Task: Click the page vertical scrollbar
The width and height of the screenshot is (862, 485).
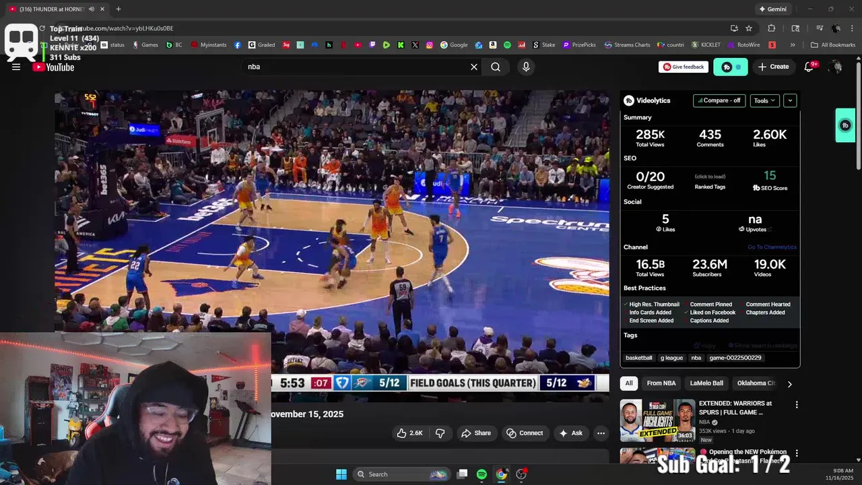Action: point(858,115)
